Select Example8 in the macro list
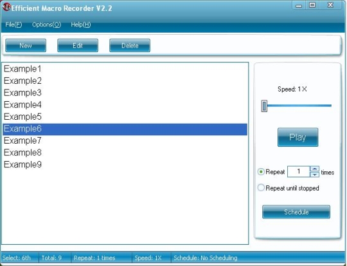This screenshot has width=347, height=266. tap(125, 153)
